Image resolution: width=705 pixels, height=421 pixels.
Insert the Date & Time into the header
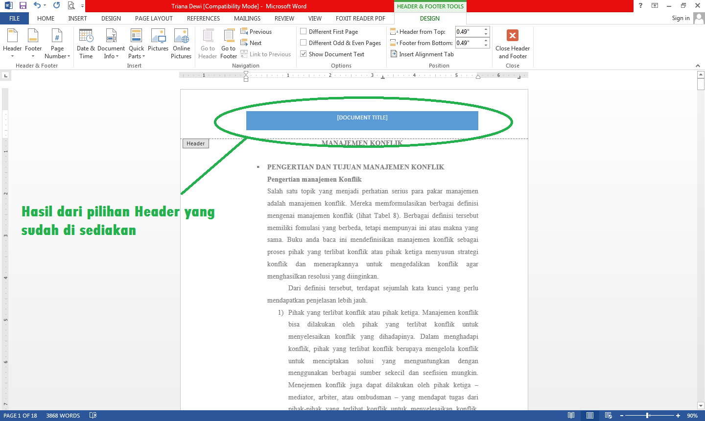point(86,43)
